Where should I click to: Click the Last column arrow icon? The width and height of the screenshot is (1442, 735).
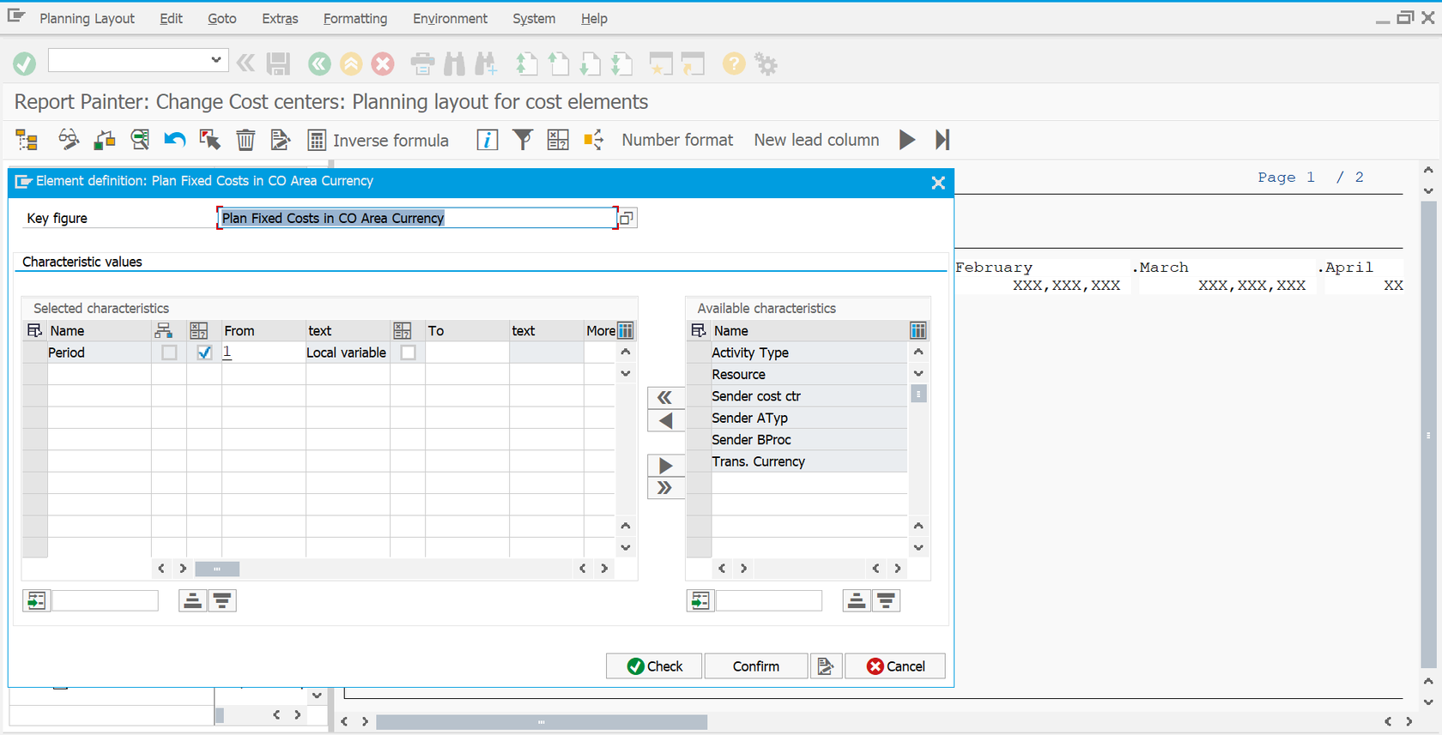pos(942,140)
